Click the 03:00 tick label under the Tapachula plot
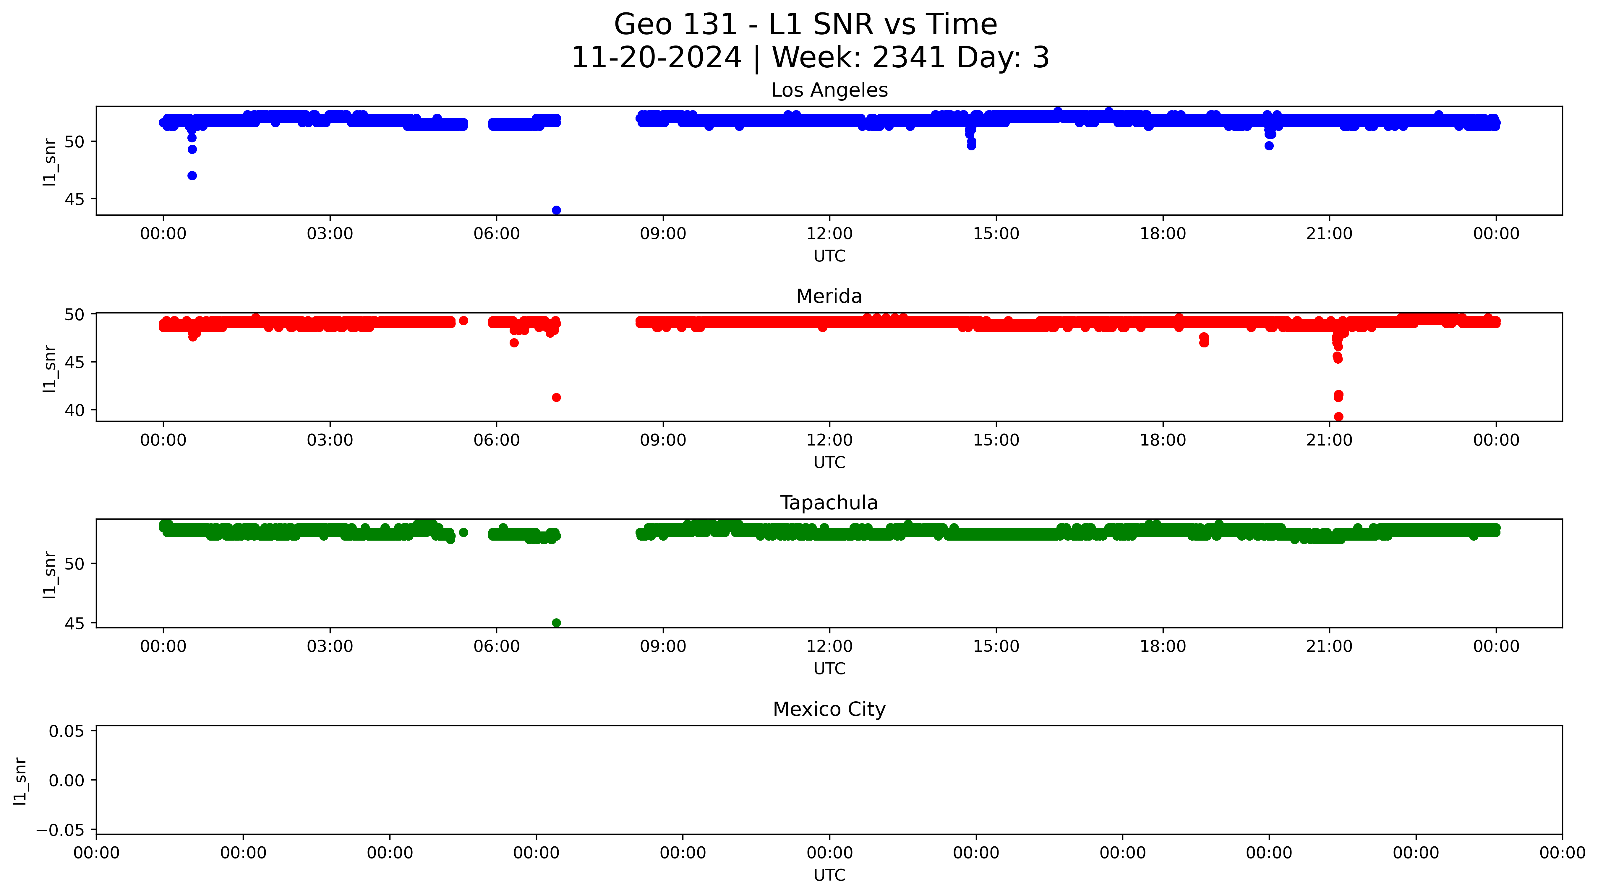This screenshot has width=1598, height=896. coord(329,647)
